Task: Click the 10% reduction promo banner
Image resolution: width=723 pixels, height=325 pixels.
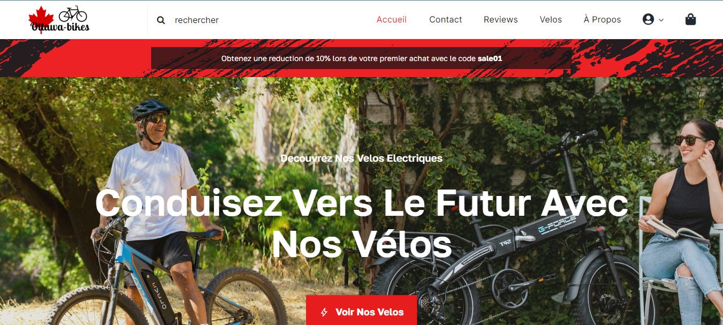Action: (x=362, y=58)
